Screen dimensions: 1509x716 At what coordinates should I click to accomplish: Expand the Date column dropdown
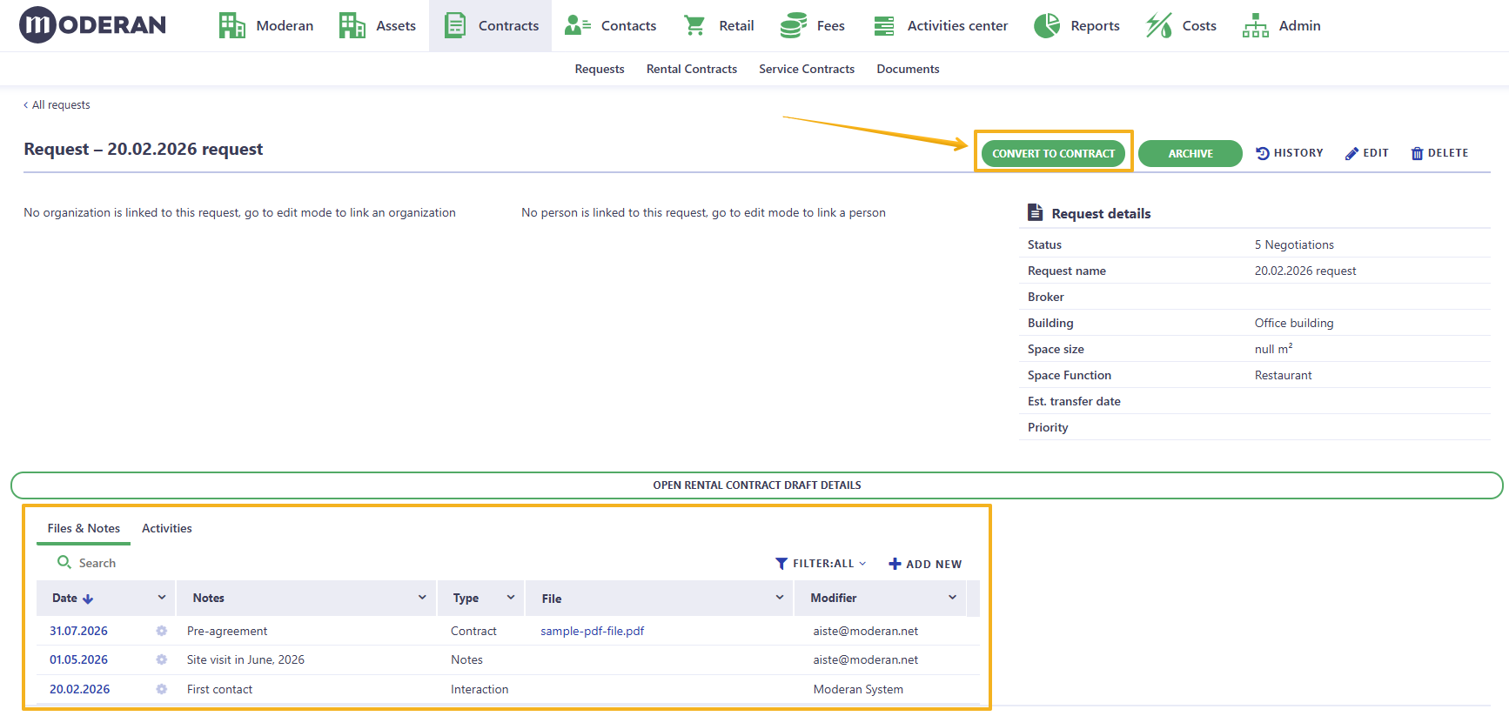162,598
